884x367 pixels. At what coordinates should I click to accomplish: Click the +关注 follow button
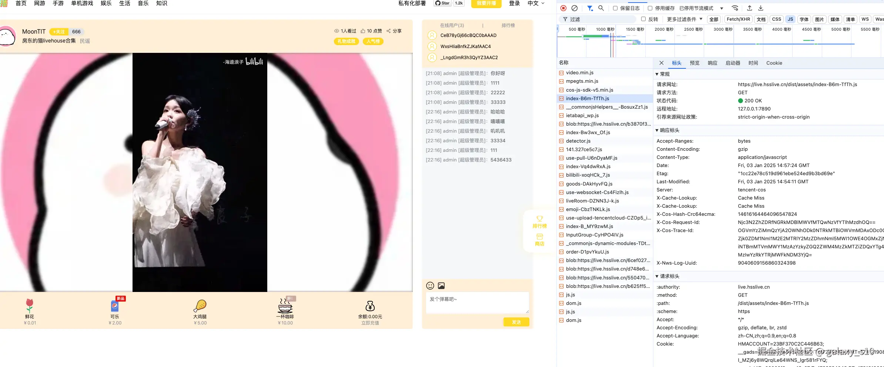(x=58, y=31)
